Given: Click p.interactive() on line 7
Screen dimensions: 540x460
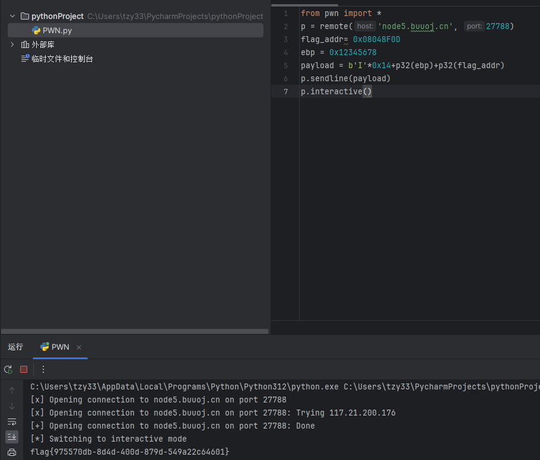Looking at the screenshot, I should 336,91.
